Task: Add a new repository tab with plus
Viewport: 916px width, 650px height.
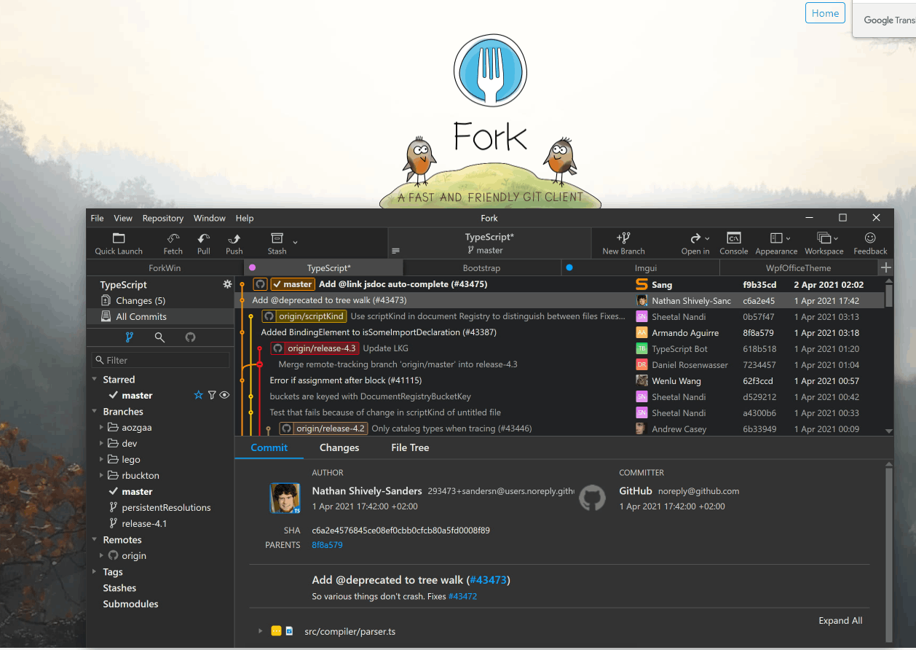Action: [885, 268]
